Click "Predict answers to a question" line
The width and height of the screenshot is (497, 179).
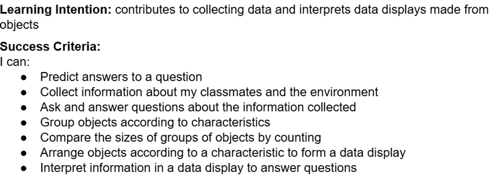tap(121, 77)
